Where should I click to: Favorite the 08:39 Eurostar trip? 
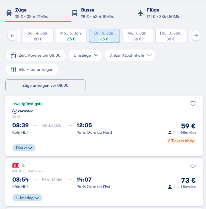point(193,103)
